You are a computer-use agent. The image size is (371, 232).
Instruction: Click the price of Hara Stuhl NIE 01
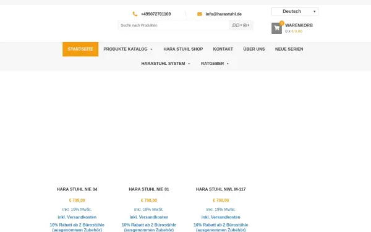coord(149,200)
